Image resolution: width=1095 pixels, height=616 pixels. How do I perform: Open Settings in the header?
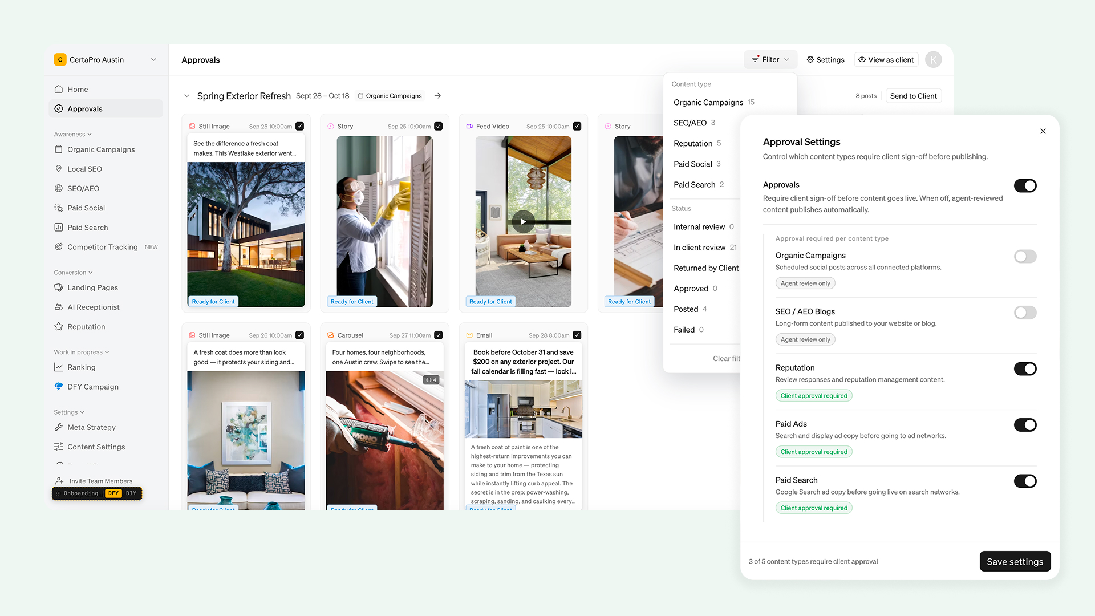pos(825,59)
